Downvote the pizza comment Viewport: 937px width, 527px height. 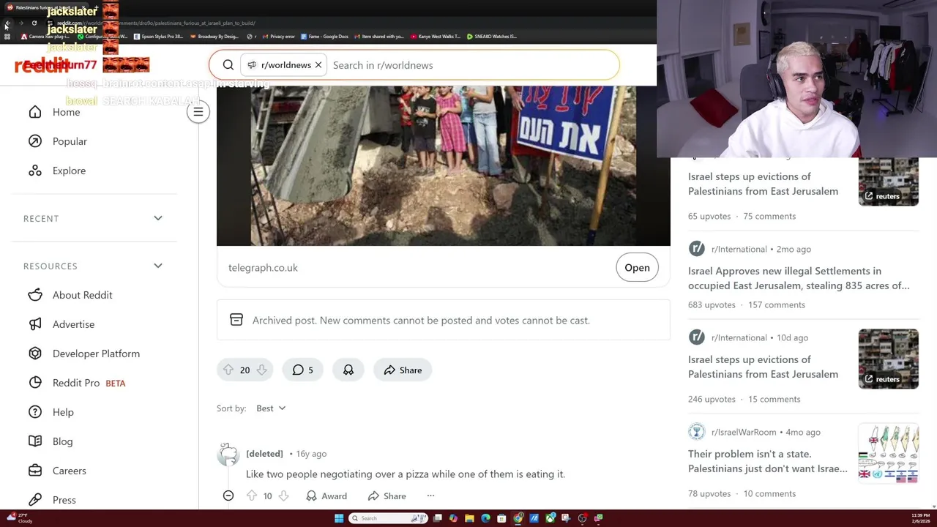[x=283, y=496]
